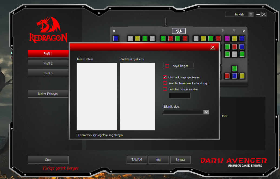
Task: Select the F1 key on keyboard image
Action: click(130, 38)
